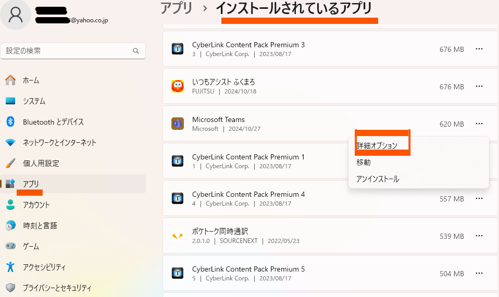Screen dimensions: 499x297
Task: Click the 504 MB size value
Action: 452,274
